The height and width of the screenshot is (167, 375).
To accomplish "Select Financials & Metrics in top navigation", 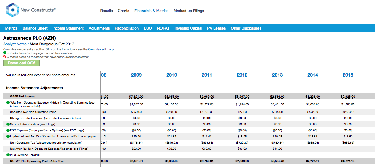I will point(151,11).
